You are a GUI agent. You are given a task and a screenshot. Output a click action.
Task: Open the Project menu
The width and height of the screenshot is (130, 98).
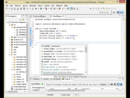[x=47, y=6]
